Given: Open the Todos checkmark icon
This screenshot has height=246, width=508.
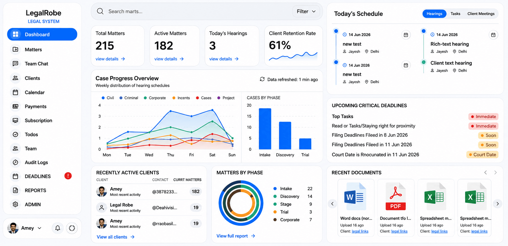Looking at the screenshot, I should click(16, 134).
